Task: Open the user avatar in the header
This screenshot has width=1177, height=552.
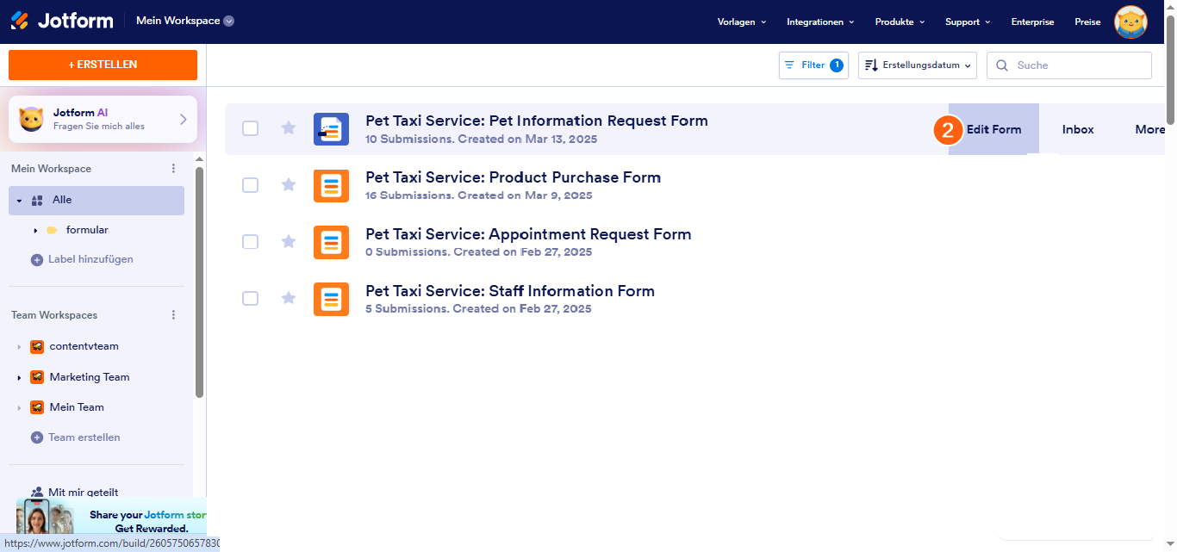Action: click(1130, 22)
